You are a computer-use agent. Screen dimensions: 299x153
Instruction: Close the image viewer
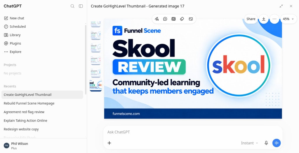tap(291, 6)
